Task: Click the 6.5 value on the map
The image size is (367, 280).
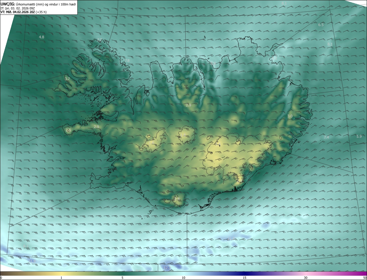Action: point(321,25)
